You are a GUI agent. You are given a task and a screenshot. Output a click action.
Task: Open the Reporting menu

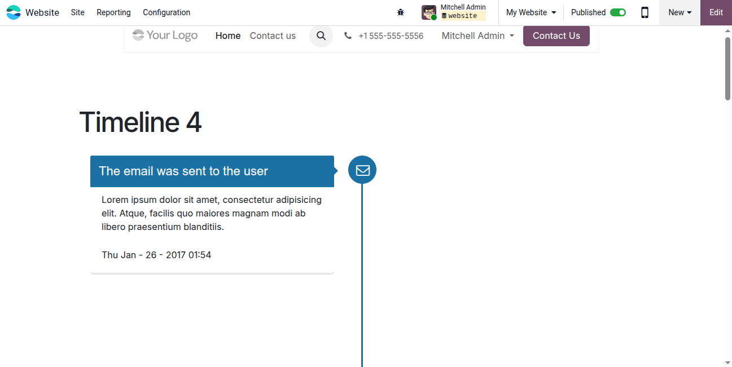pos(113,12)
